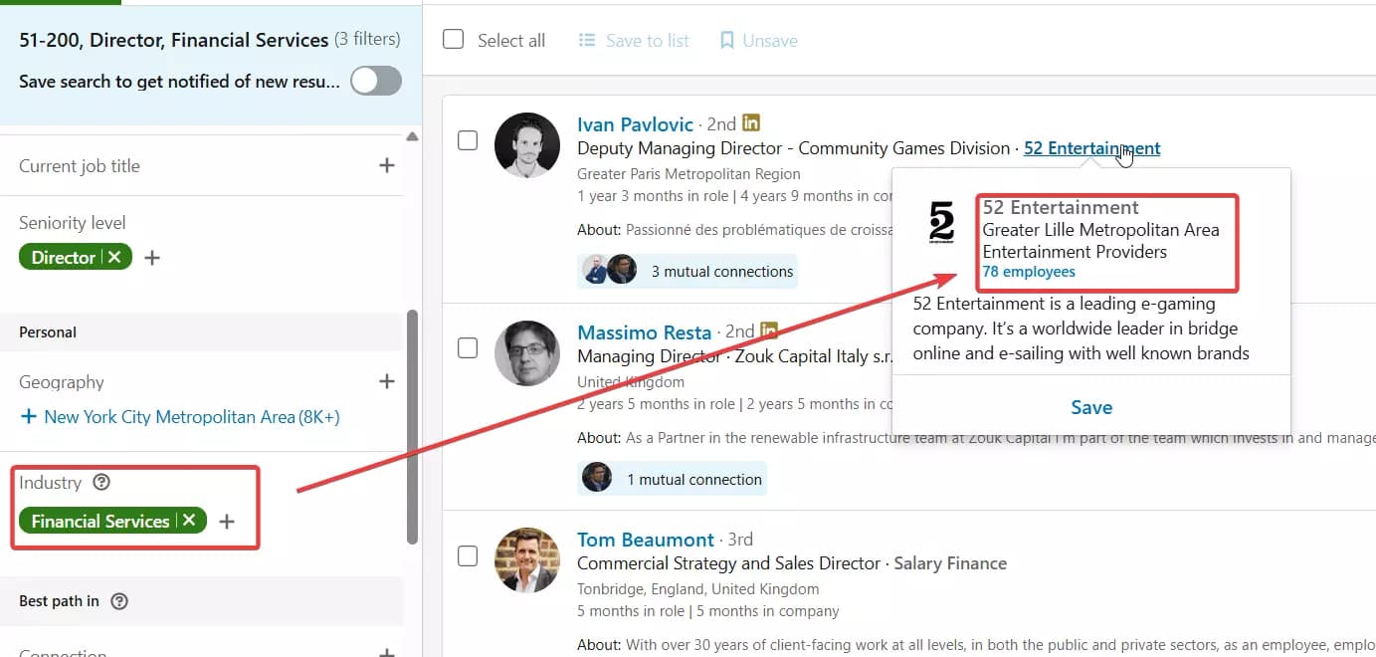Click Save in the company popup

(1091, 407)
